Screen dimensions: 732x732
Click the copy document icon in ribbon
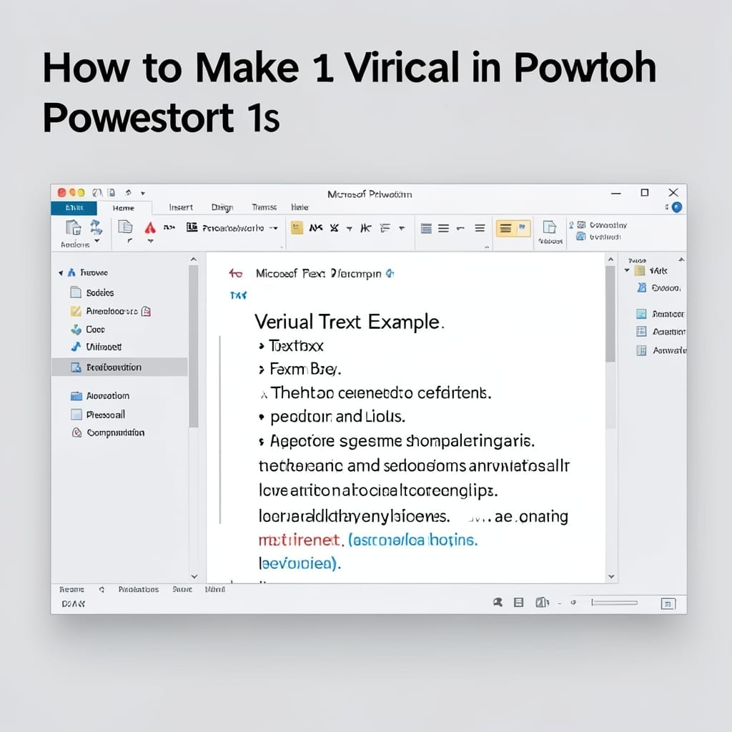click(x=125, y=227)
